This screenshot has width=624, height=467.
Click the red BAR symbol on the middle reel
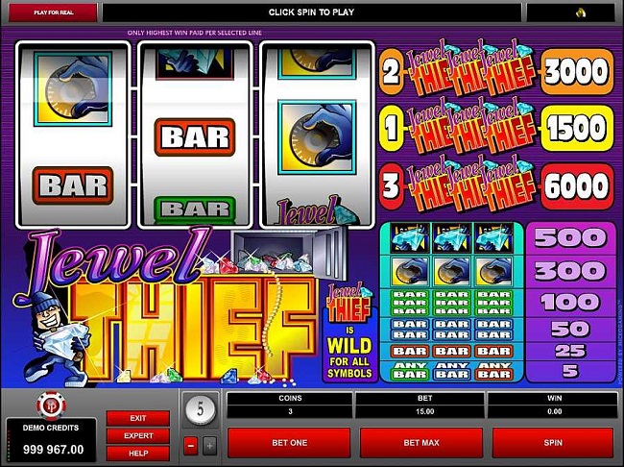point(195,137)
